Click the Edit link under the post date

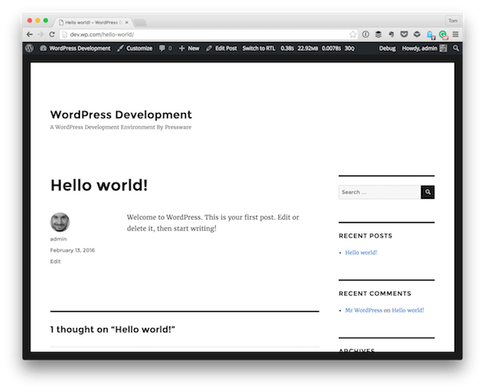55,261
